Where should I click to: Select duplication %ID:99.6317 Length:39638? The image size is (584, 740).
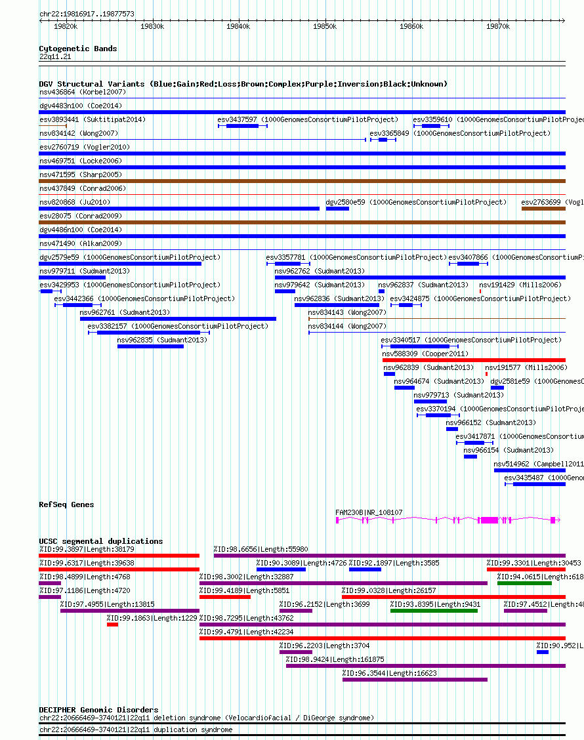pyautogui.click(x=119, y=569)
